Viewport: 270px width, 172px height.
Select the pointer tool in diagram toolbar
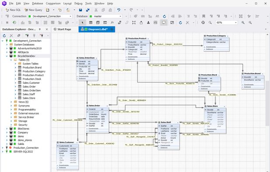point(82,23)
